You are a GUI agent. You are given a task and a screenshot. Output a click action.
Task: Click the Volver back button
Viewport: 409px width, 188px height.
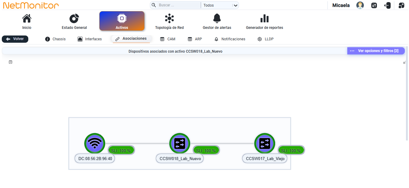15,39
